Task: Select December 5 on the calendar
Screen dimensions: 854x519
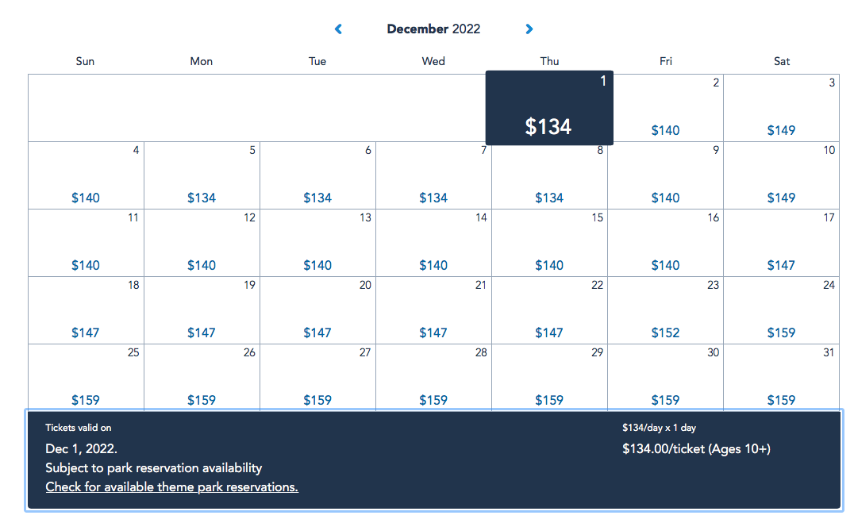Action: [202, 175]
